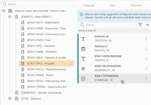Viewport: 151px width, 105px height.
Task: Open options menu for ESG1-DESCRIZIONE field
Action: coord(146,59)
